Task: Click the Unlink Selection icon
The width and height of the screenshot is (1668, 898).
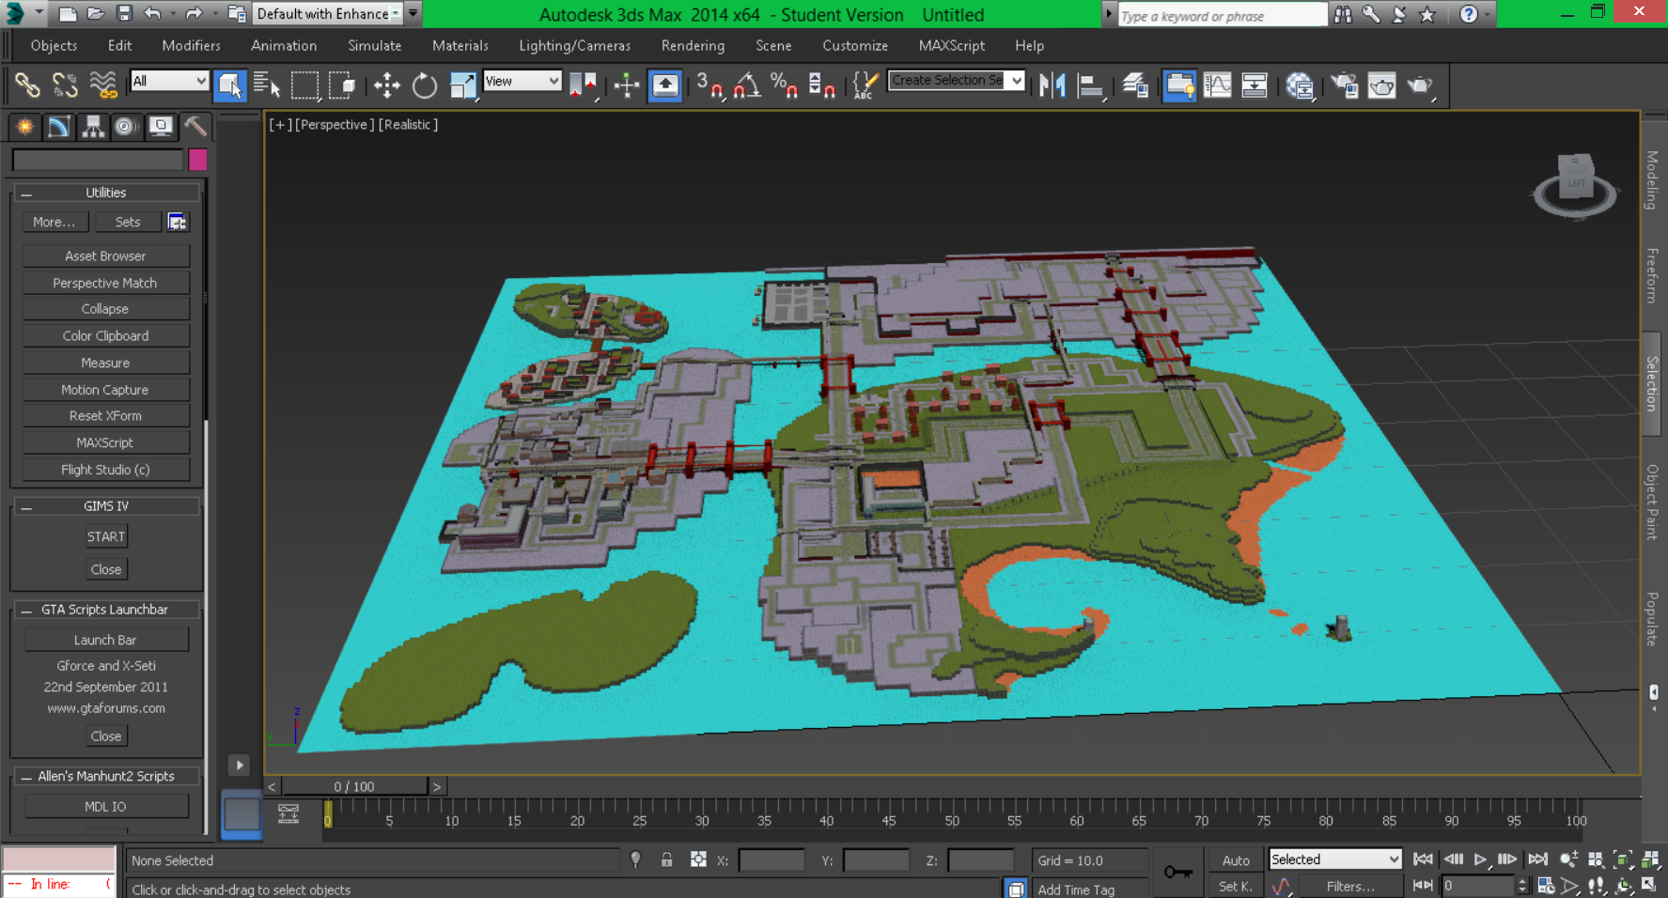Action: pos(65,85)
